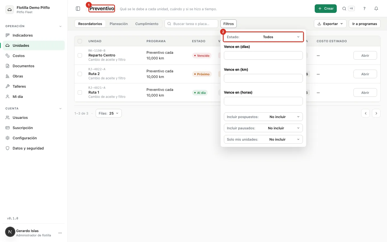The height and width of the screenshot is (242, 387).
Task: Open Datos y seguridad
Action: coord(34,148)
